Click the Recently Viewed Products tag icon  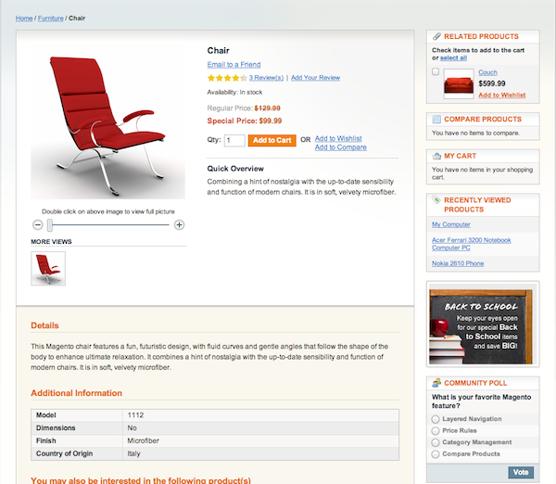pos(436,199)
